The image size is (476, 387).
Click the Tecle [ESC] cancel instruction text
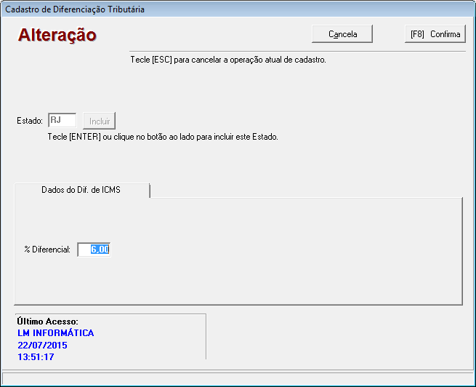coord(227,60)
